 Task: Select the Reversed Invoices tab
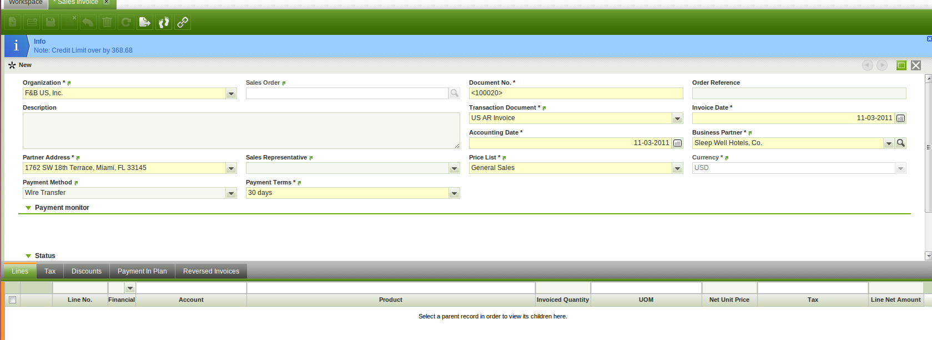click(x=211, y=271)
